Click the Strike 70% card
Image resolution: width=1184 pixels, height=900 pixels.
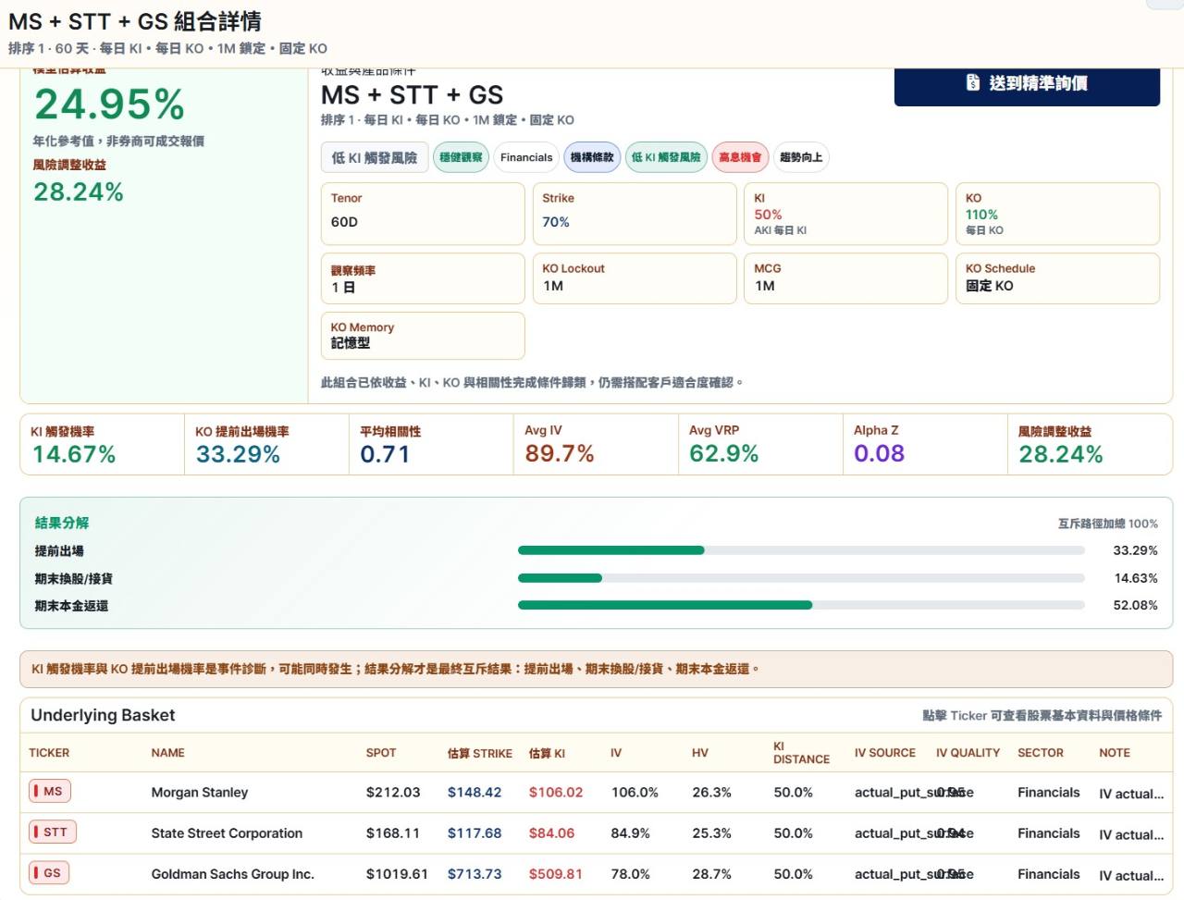click(x=635, y=214)
